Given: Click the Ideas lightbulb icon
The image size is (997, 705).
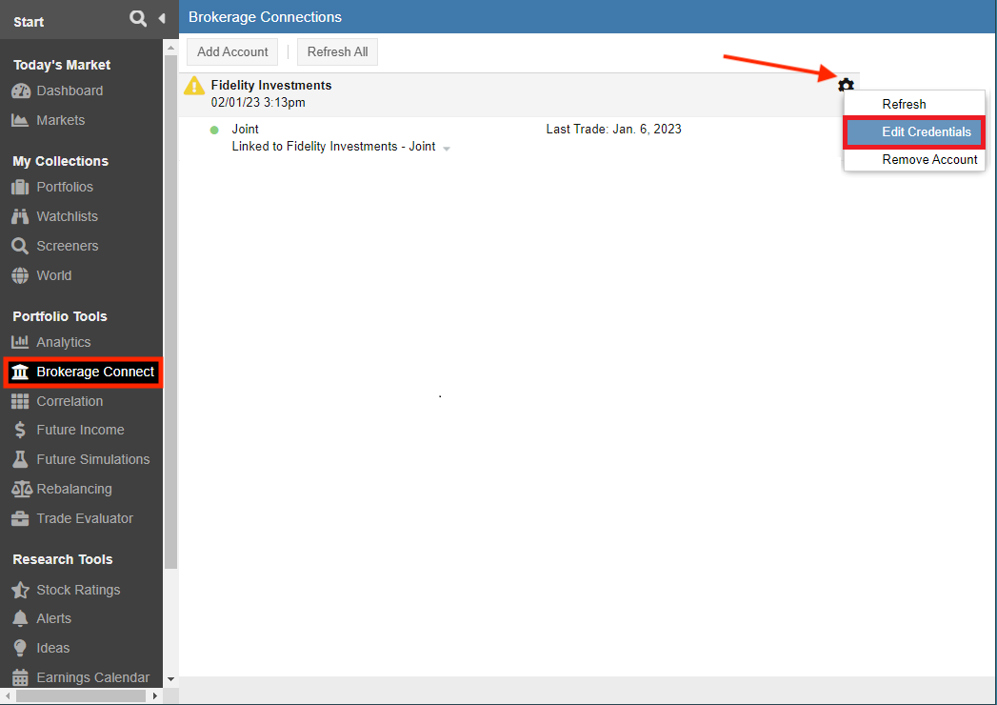Looking at the screenshot, I should (x=20, y=648).
